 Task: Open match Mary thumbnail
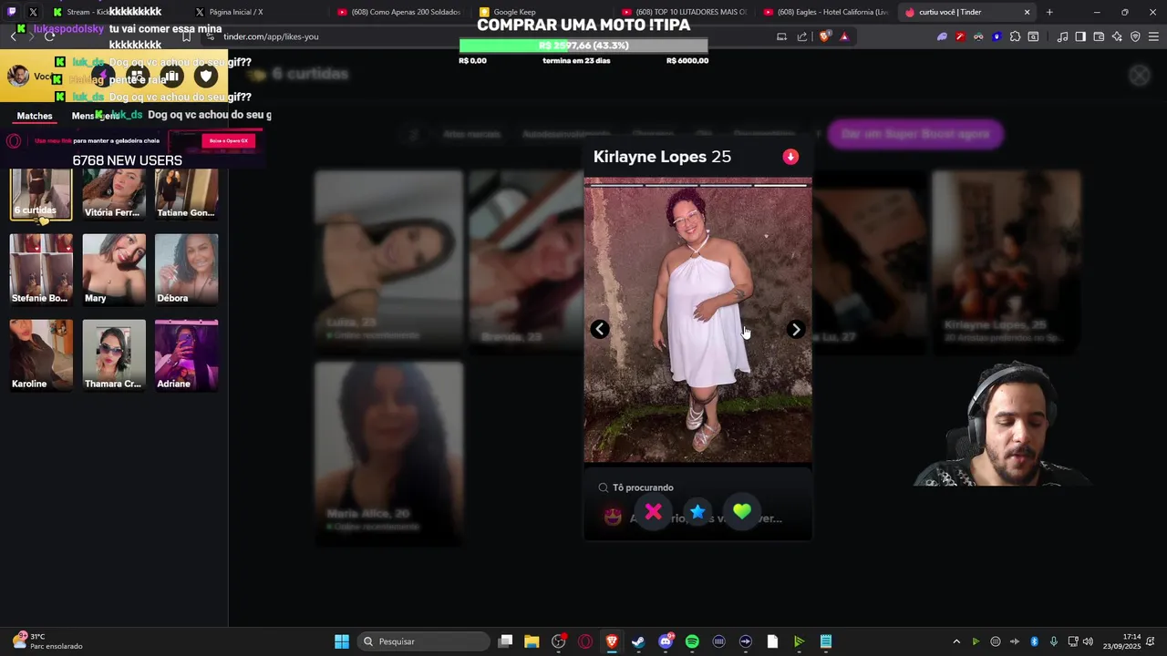[114, 270]
